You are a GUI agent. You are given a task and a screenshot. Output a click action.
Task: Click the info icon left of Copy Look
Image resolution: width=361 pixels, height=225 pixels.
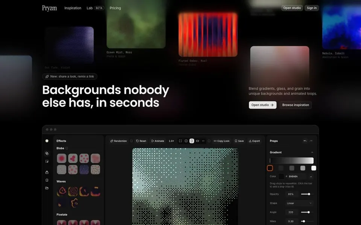[x=209, y=141]
